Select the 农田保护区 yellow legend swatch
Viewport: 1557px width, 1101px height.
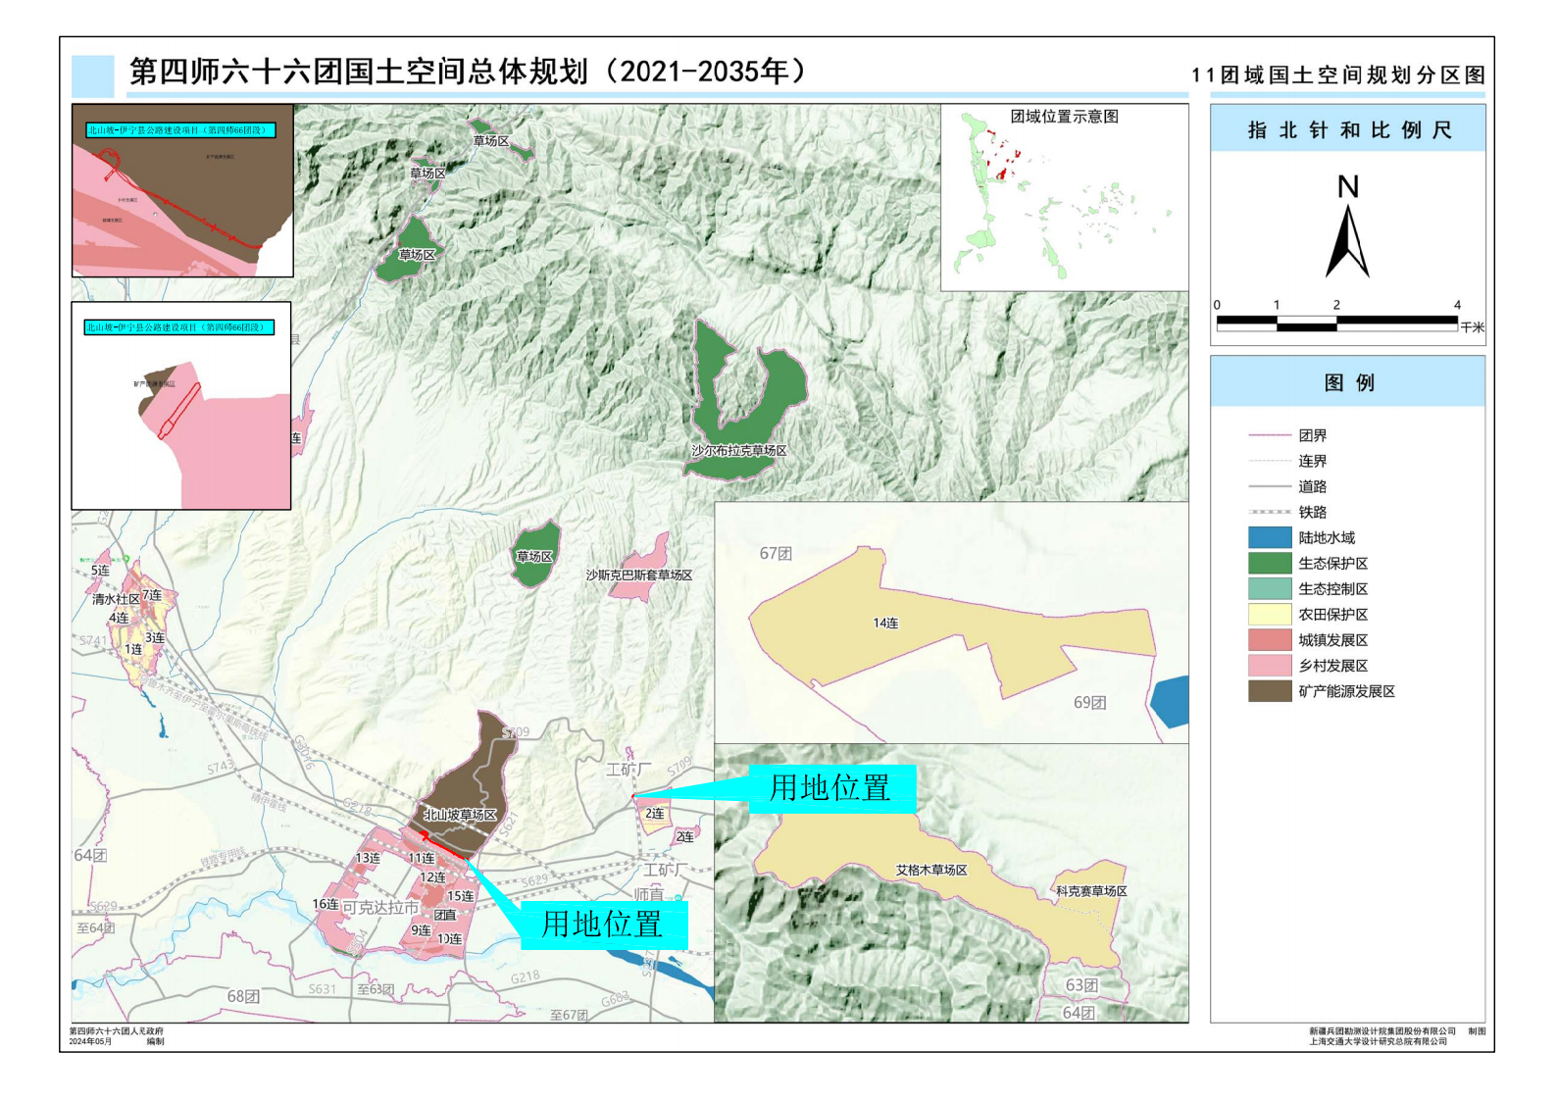(x=1270, y=614)
